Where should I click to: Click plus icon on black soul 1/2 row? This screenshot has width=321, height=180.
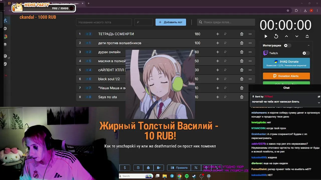217,79
